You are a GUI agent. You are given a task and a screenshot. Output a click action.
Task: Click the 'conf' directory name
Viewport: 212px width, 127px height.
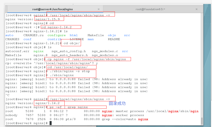coord(27,39)
